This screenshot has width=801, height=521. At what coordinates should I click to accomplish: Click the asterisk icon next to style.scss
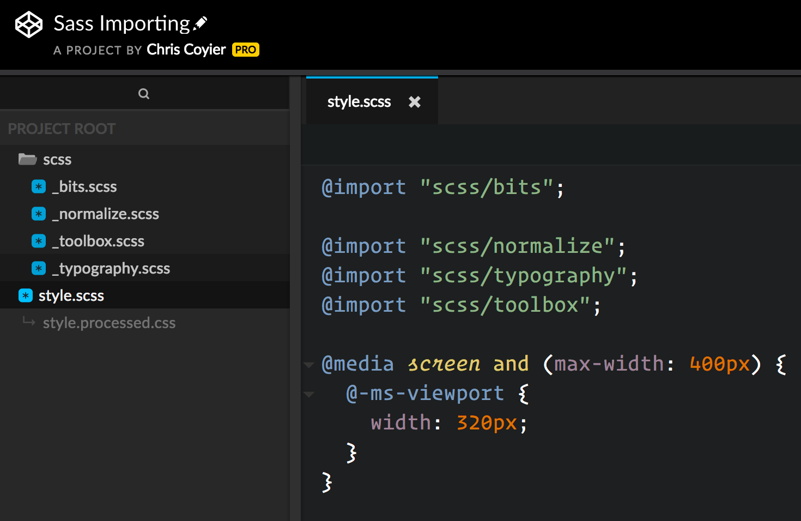coord(25,295)
